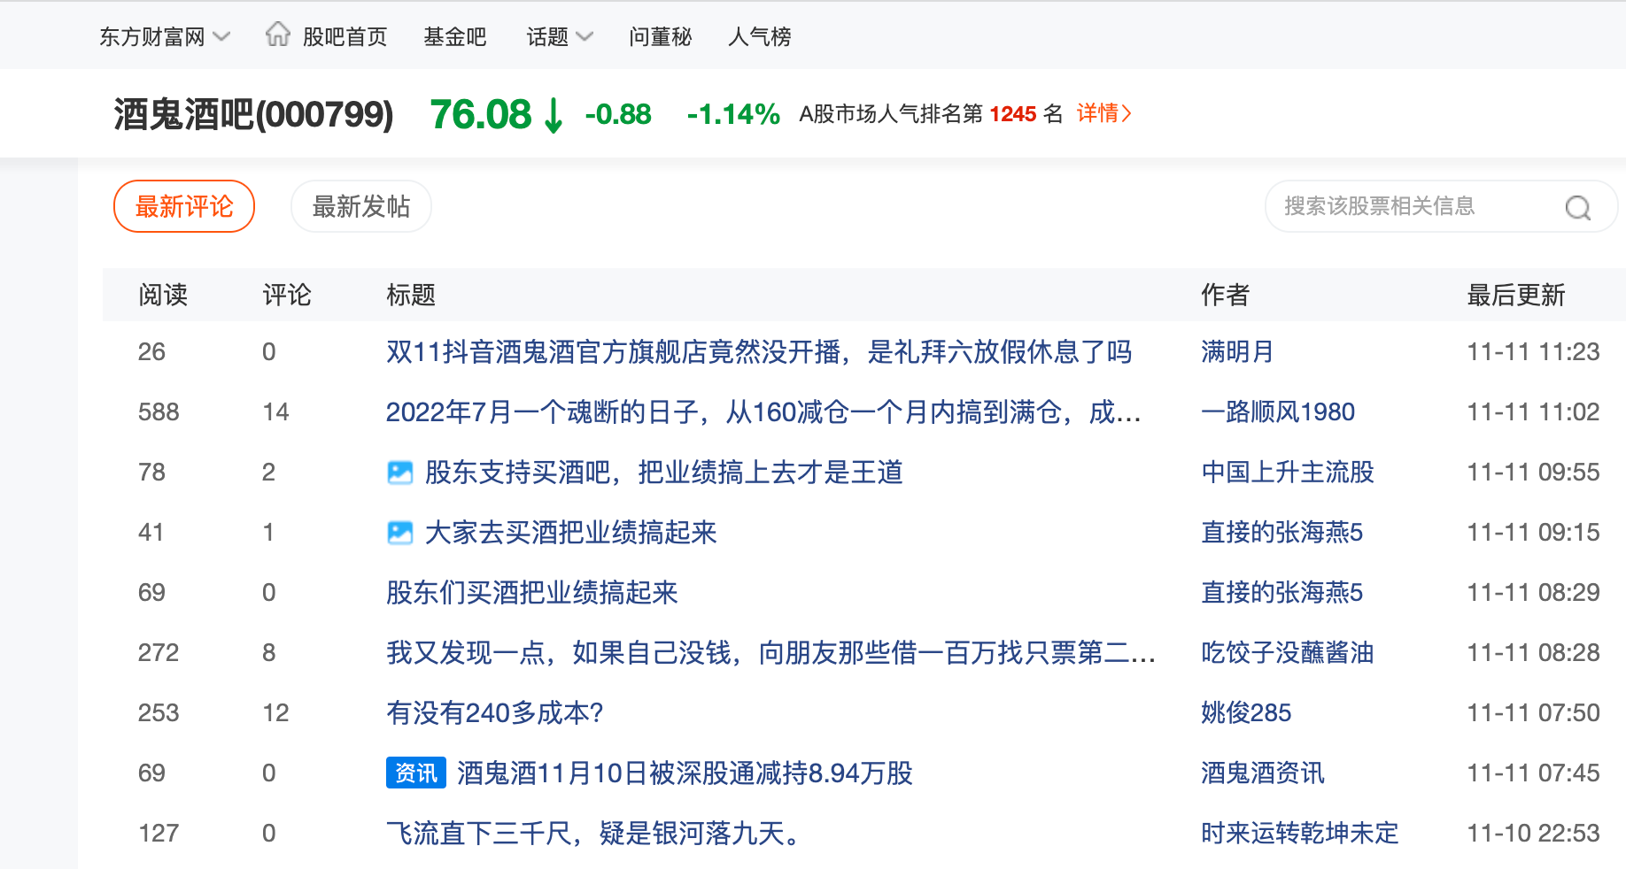Click the 阅读 column header
1626x869 pixels.
163,295
